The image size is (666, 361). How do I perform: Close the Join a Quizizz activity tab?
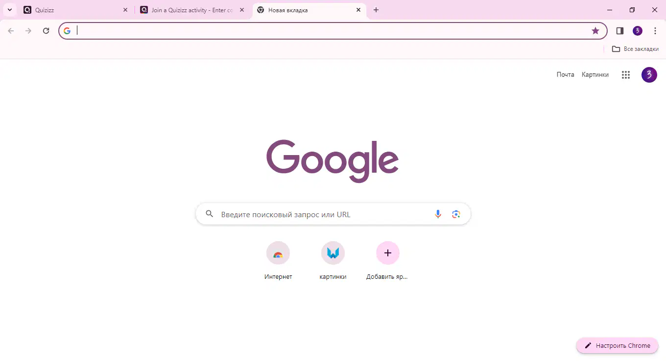[242, 10]
